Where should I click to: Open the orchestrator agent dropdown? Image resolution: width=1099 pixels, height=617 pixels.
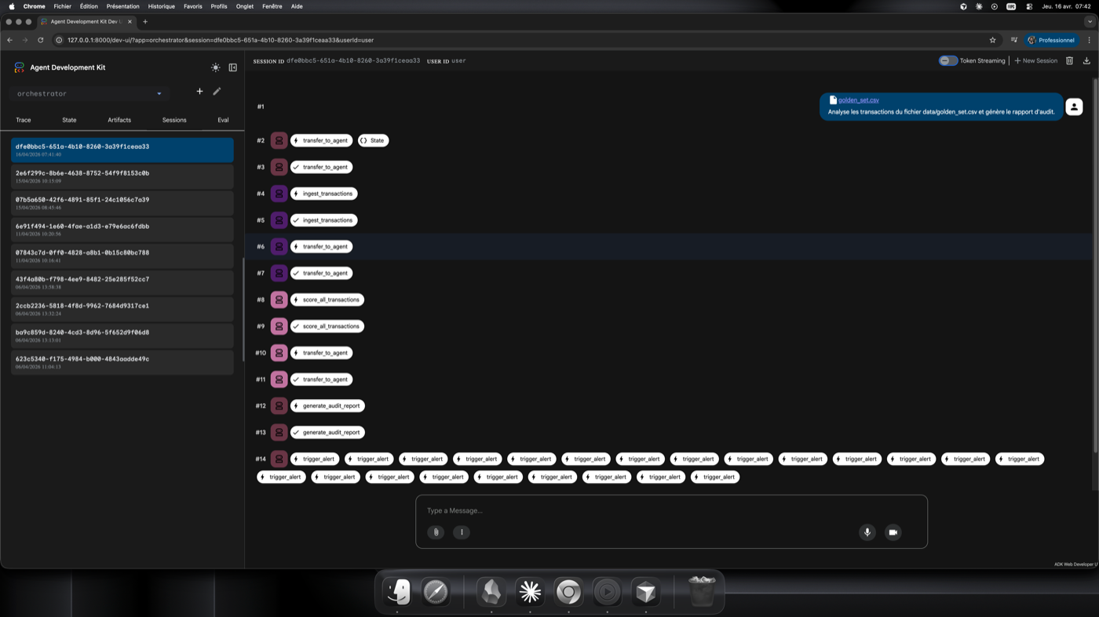point(89,93)
